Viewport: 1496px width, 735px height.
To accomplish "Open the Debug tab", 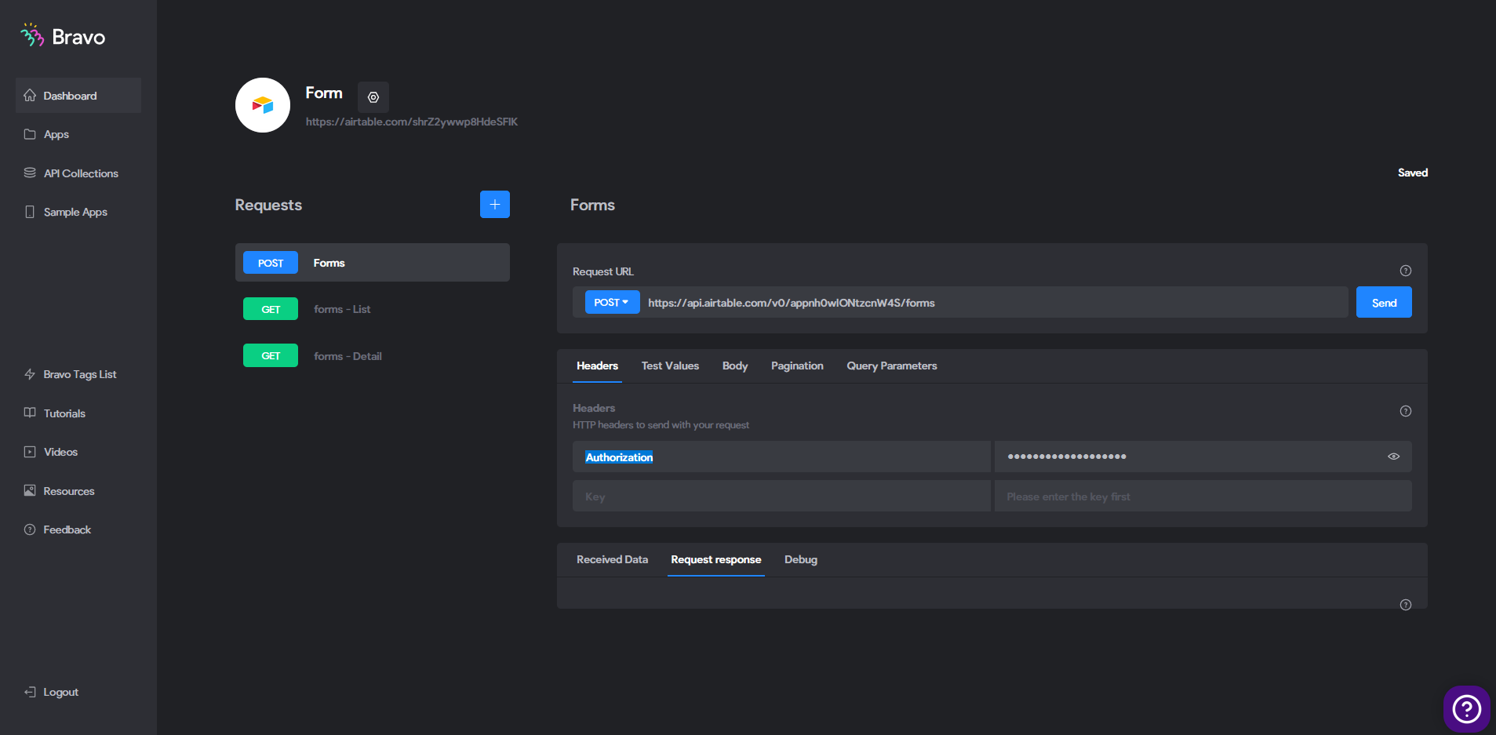I will pos(801,559).
